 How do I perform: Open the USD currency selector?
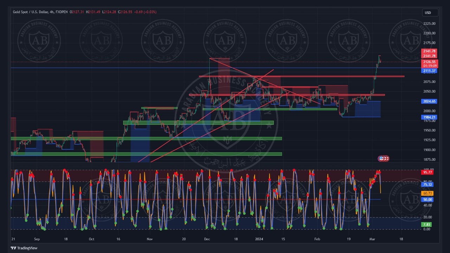coord(430,13)
